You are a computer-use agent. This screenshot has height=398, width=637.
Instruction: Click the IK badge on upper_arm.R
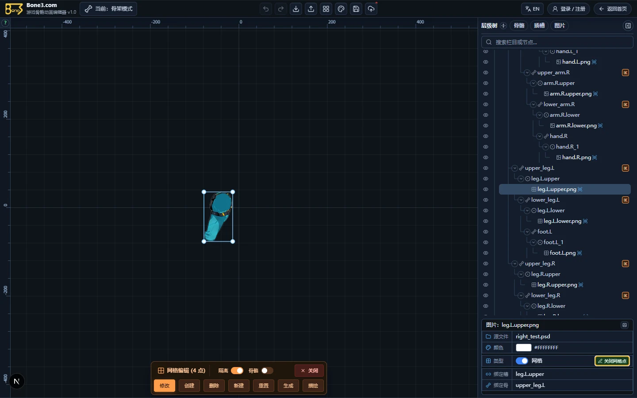625,73
